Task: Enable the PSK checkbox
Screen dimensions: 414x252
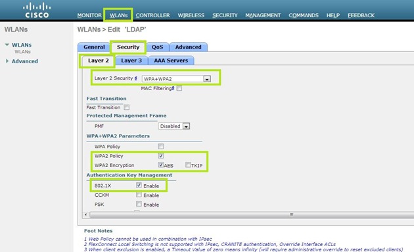Action: pos(139,204)
